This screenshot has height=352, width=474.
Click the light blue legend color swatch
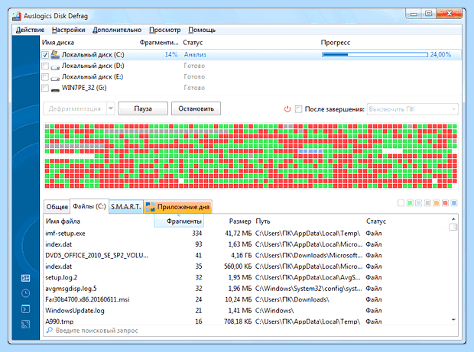[x=418, y=203]
